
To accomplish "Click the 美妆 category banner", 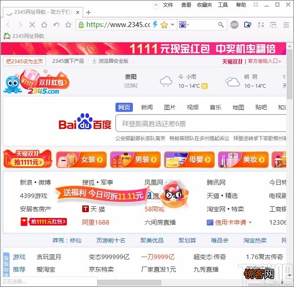I will 243,160.
